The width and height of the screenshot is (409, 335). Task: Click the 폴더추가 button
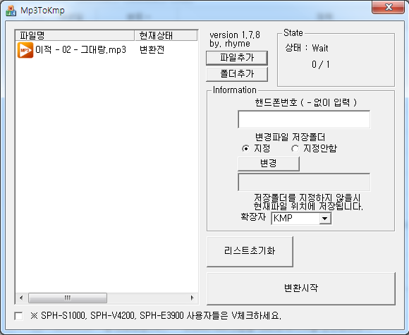coord(237,74)
